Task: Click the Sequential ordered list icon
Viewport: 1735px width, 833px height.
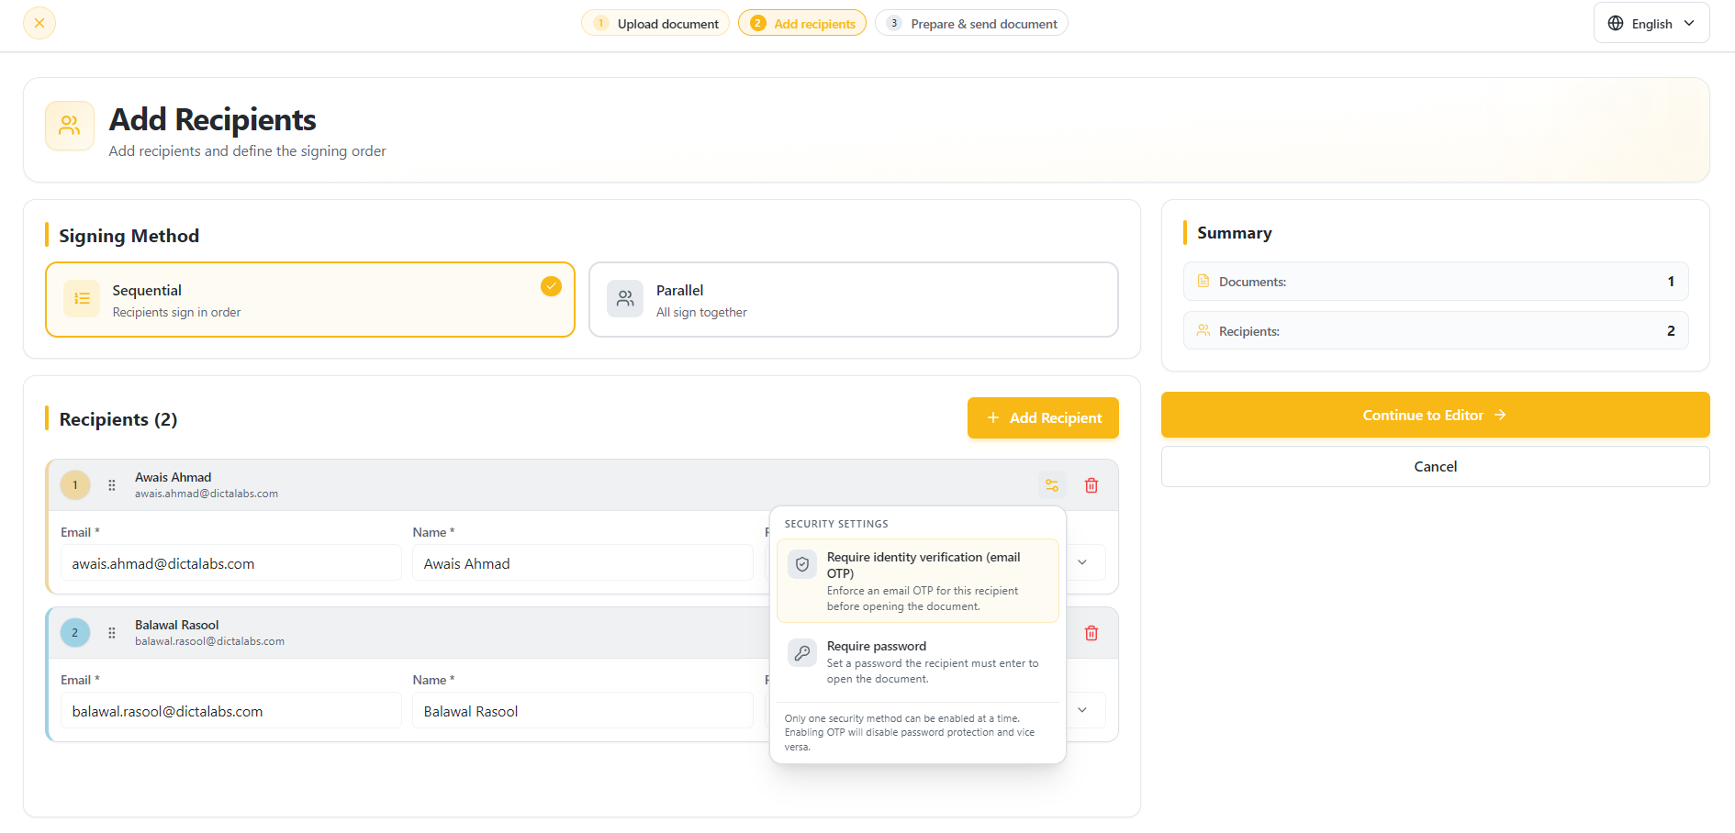Action: point(82,298)
